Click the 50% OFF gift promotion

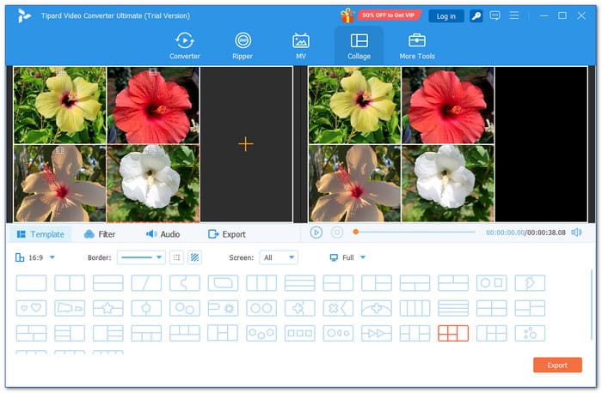click(x=380, y=15)
